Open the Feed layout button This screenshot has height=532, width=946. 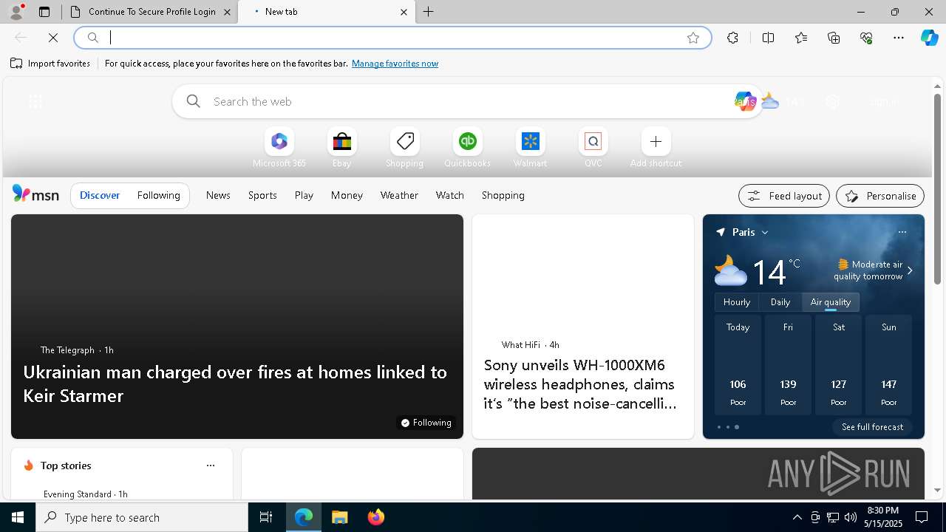click(784, 196)
